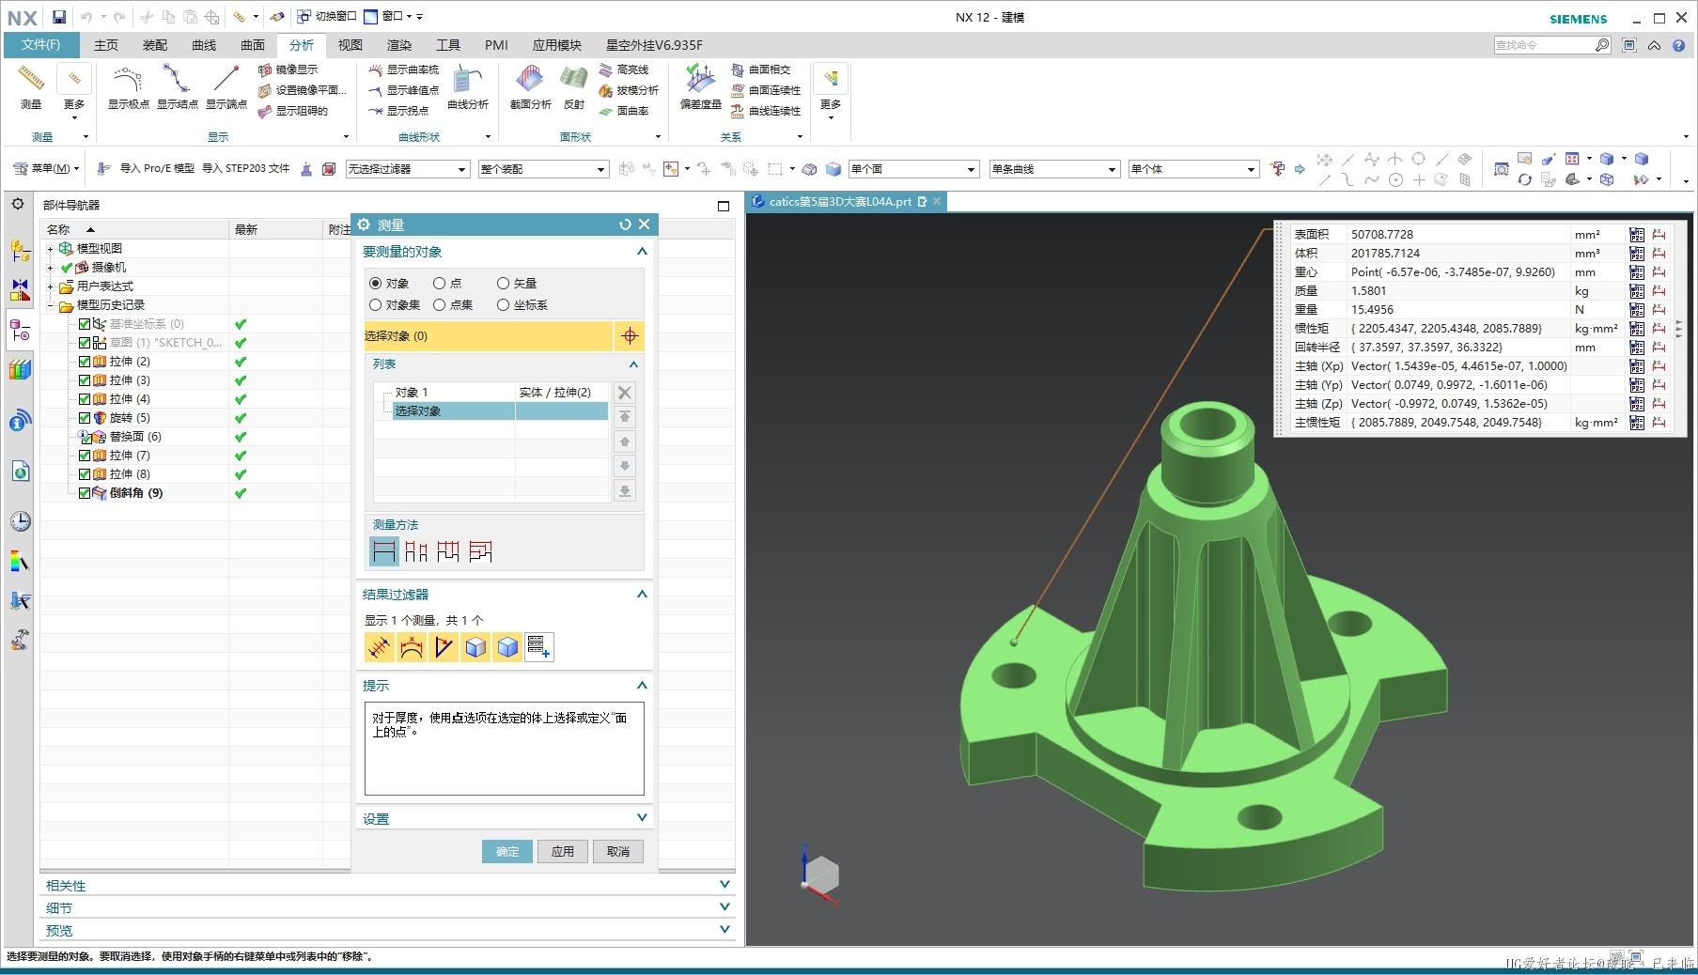The height and width of the screenshot is (975, 1698).
Task: Select 对象 radio option
Action: (376, 283)
